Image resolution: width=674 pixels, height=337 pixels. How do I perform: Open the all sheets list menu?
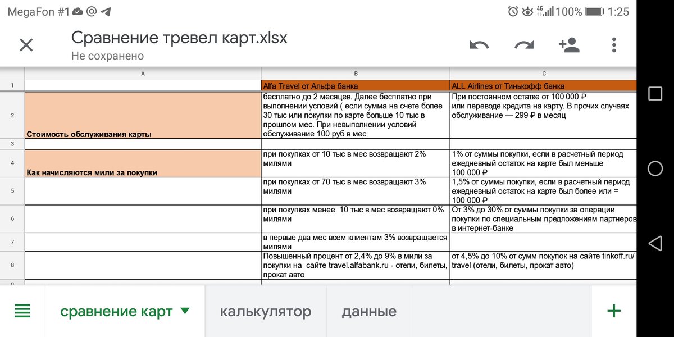click(22, 311)
